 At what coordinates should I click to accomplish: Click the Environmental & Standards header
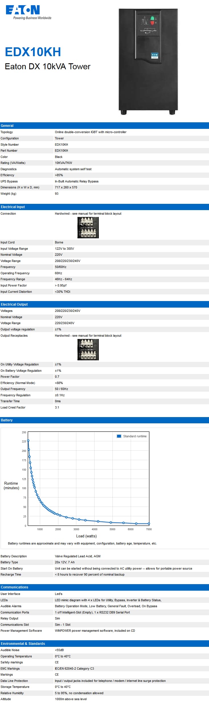pyautogui.click(x=104, y=643)
